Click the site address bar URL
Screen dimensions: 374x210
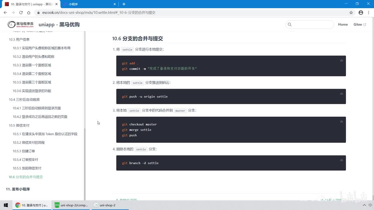click(x=99, y=13)
